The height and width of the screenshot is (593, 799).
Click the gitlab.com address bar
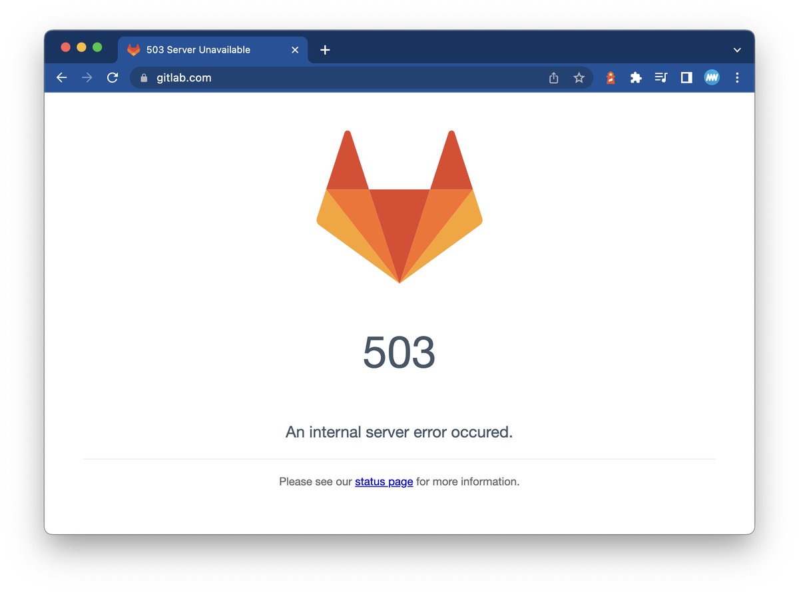(x=361, y=78)
